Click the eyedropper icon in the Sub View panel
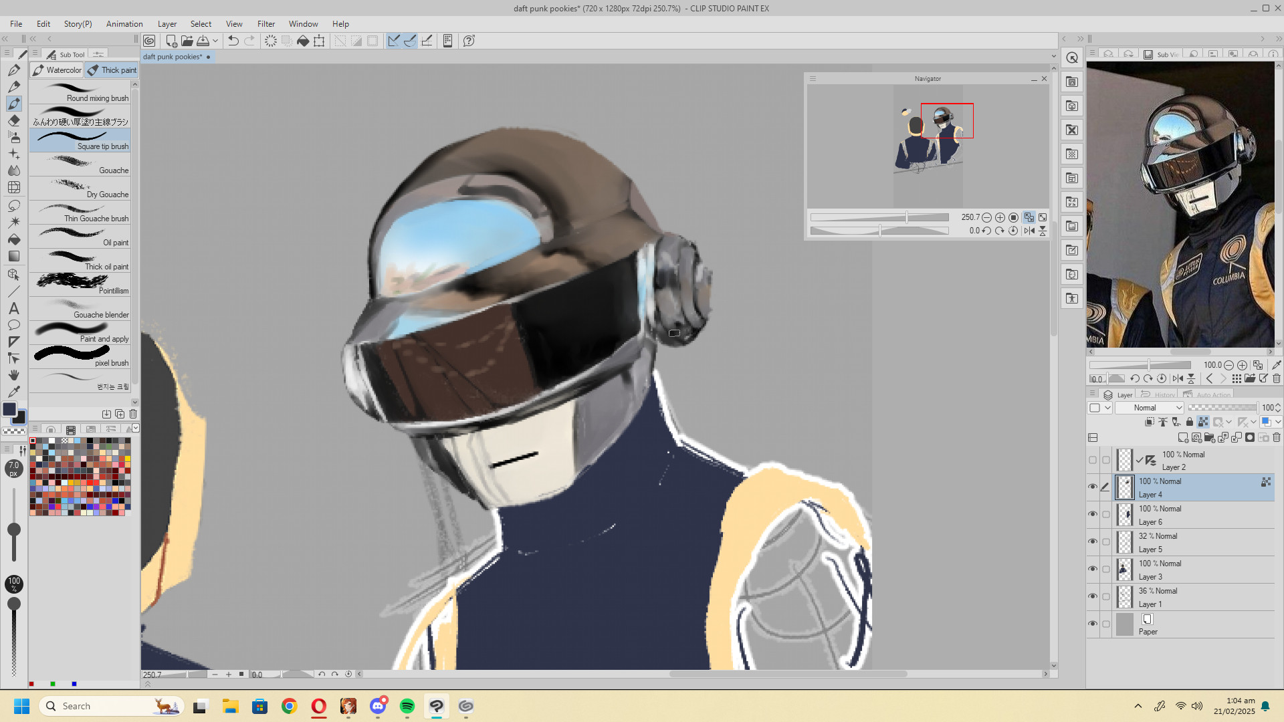Screen dimensions: 1284x722 tap(1276, 365)
